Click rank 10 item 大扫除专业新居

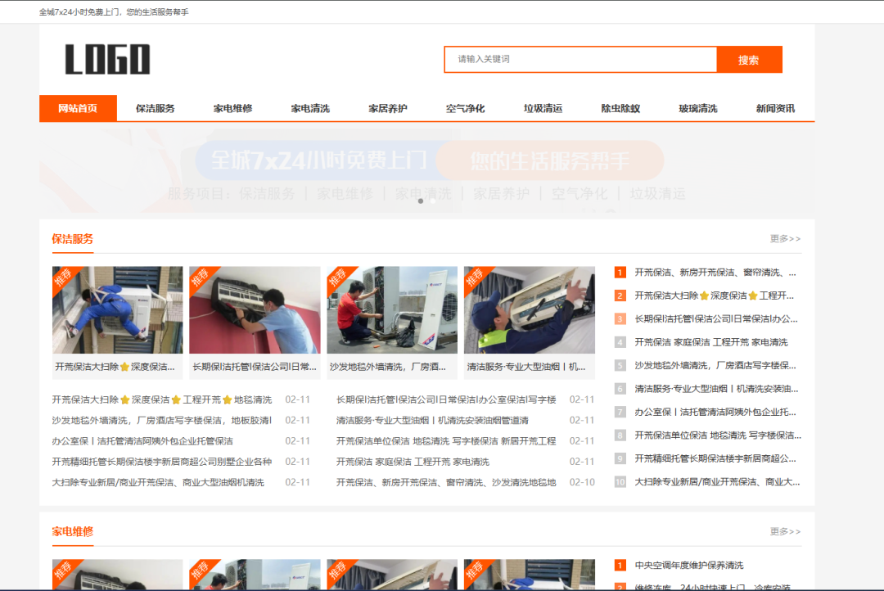(717, 482)
